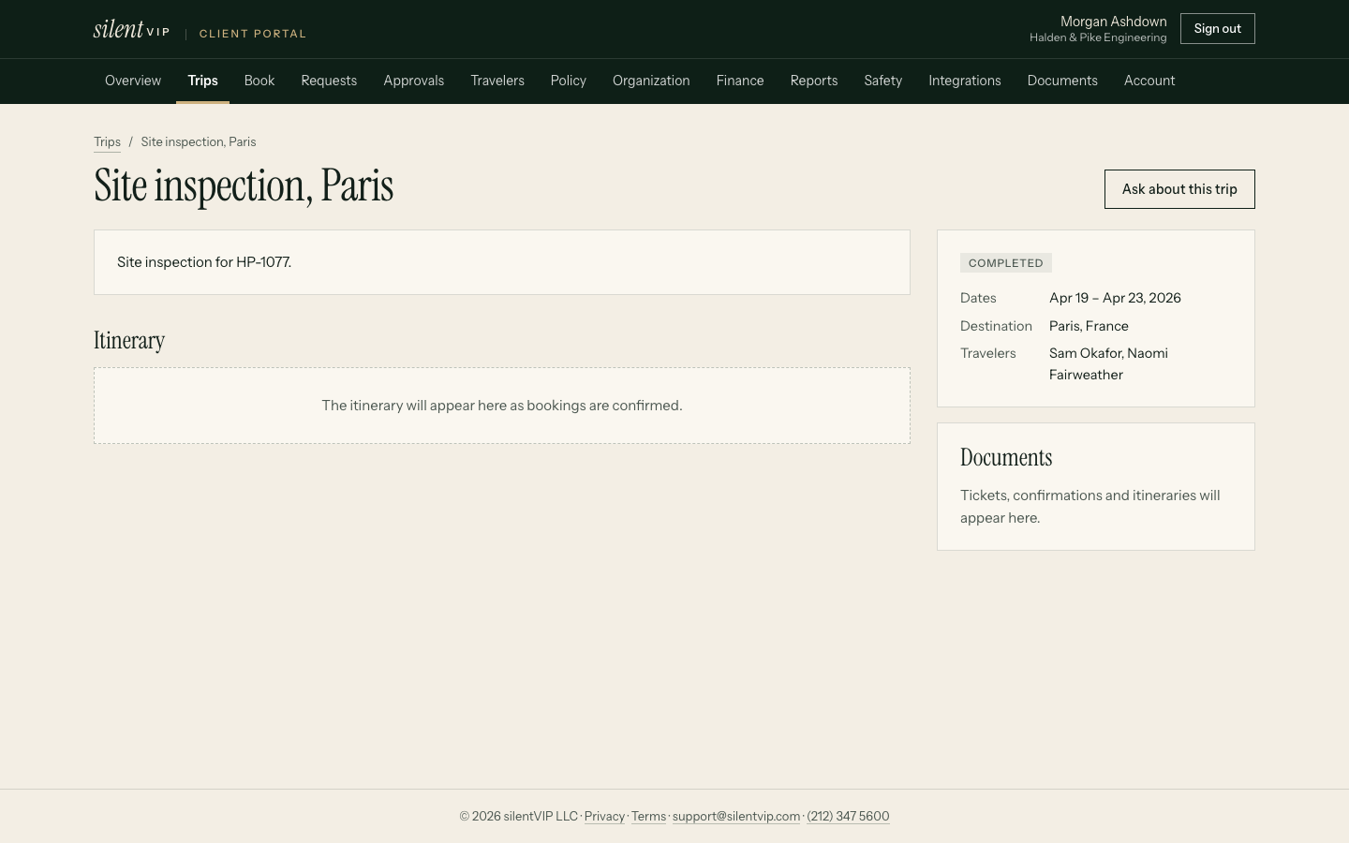Image resolution: width=1349 pixels, height=843 pixels.
Task: Click the Site inspection, Paris page title
Action: 244,185
